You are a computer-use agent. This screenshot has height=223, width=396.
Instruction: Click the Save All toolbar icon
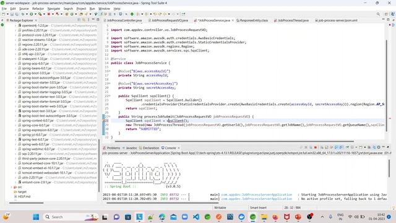pos(17,14)
